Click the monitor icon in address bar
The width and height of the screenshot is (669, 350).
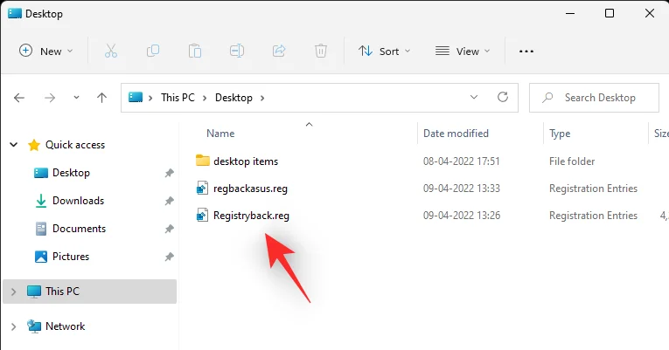click(x=136, y=98)
